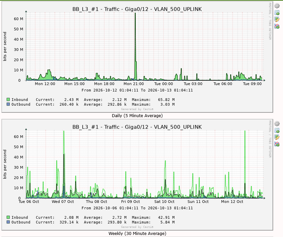Image resolution: width=283 pixels, height=237 pixels.
Task: Export the Daily graph data as CSV
Action: (x=277, y=12)
